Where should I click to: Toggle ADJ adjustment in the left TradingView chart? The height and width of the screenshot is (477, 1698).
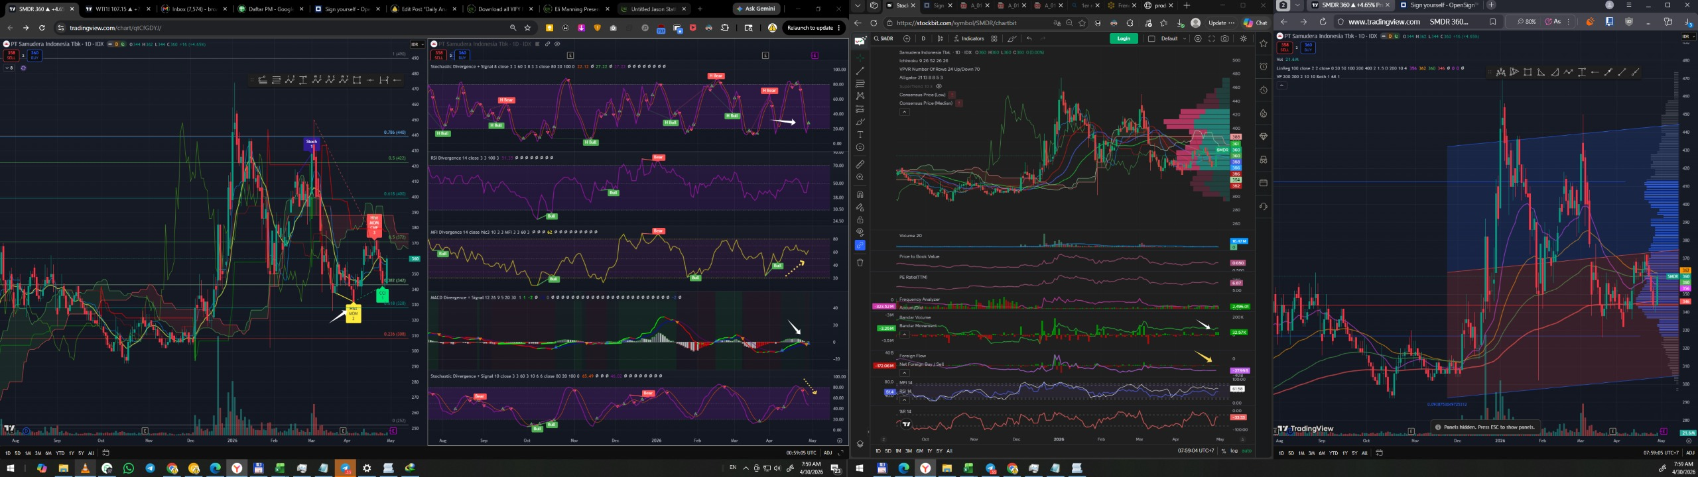pos(827,452)
